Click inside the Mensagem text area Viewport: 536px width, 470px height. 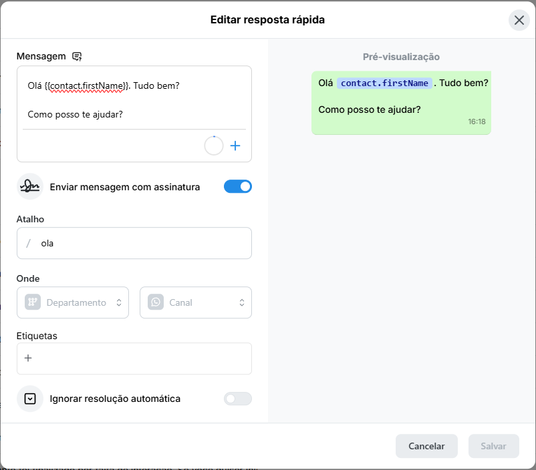(x=134, y=100)
